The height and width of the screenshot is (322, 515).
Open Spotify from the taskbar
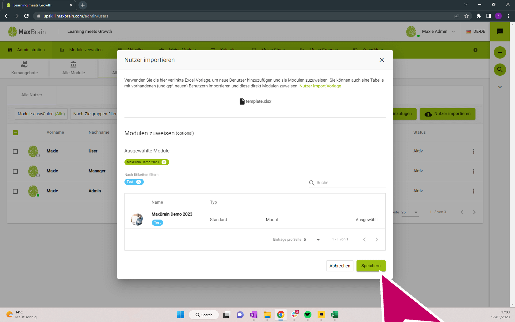pos(308,315)
